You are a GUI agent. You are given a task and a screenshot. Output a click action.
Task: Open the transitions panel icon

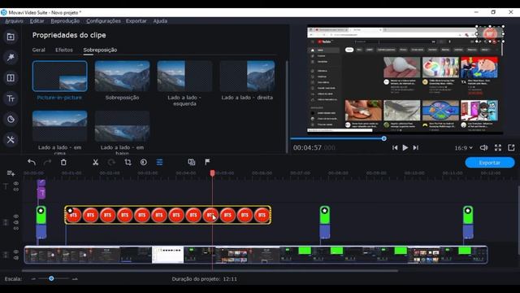click(11, 78)
